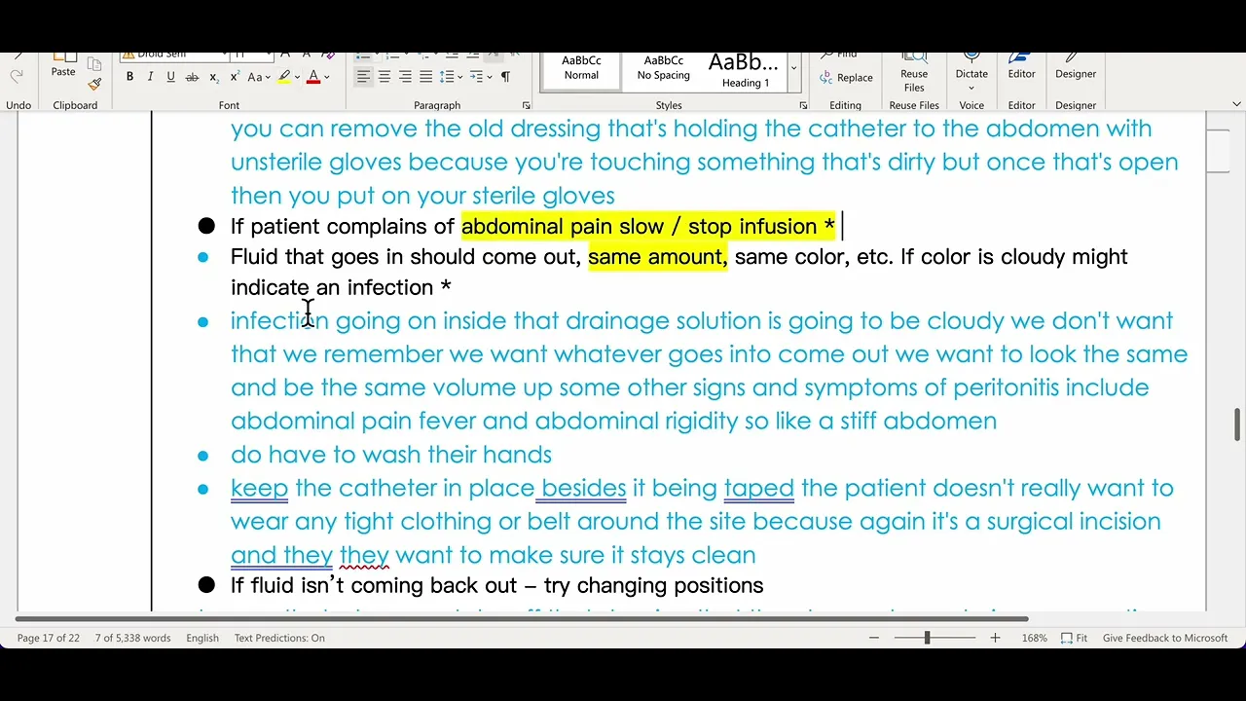Click line "do have to wash their hands"
Screen dimensions: 1246x701
tap(391, 455)
